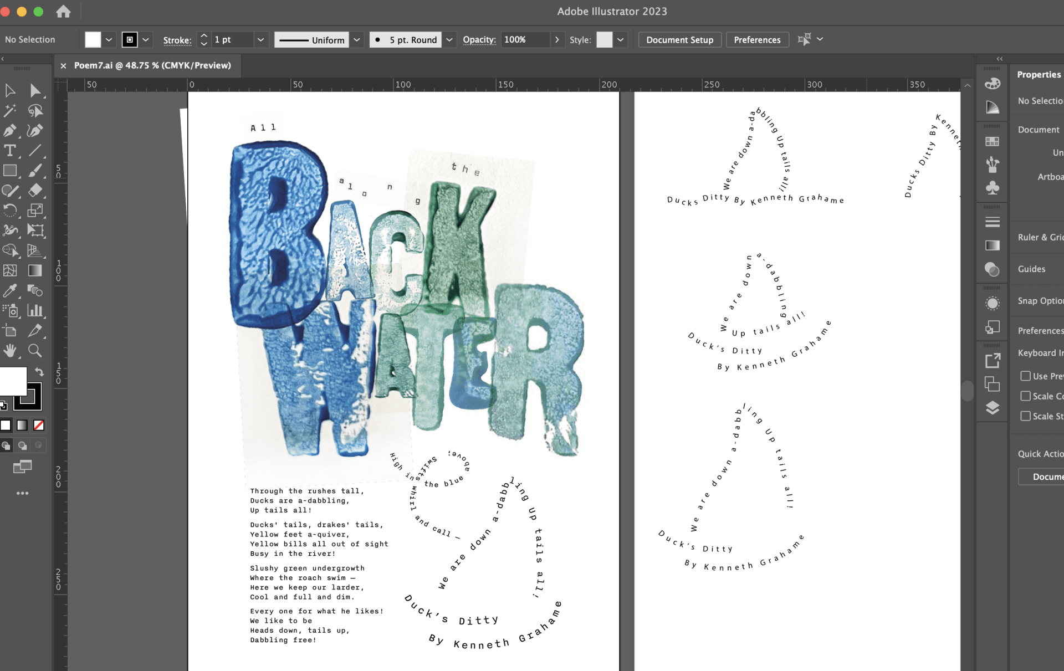1064x671 pixels.
Task: Switch to Draw Normal mode
Action: point(6,445)
